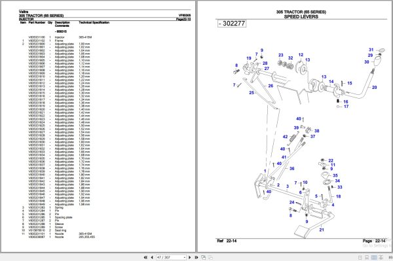Click the 'Screw' description in parts list
Viewport: 393px width, 261px height.
59,227
